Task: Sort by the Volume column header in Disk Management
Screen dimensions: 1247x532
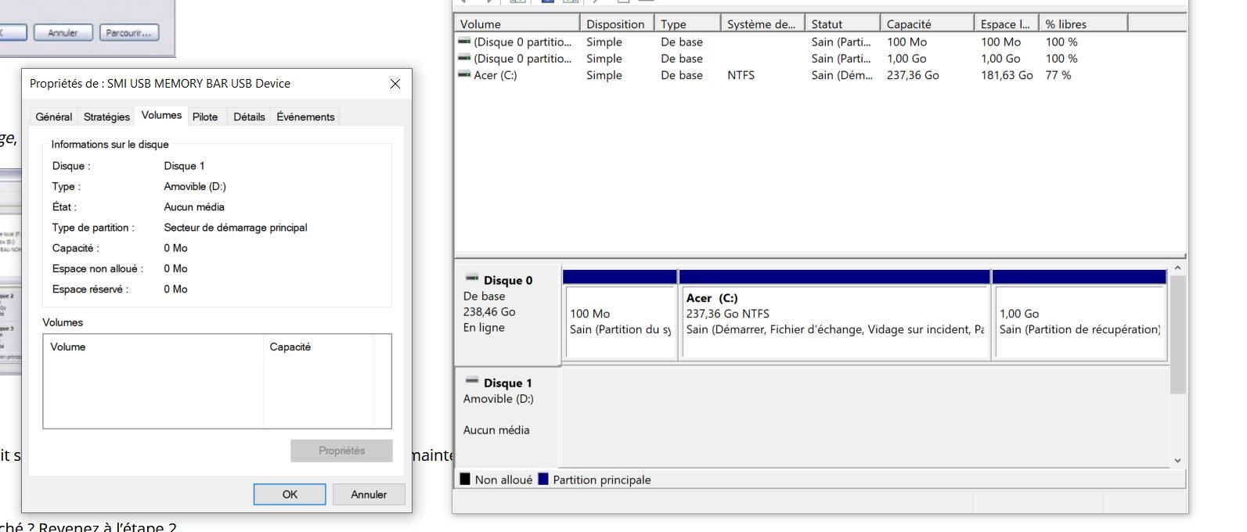Action: tap(517, 24)
